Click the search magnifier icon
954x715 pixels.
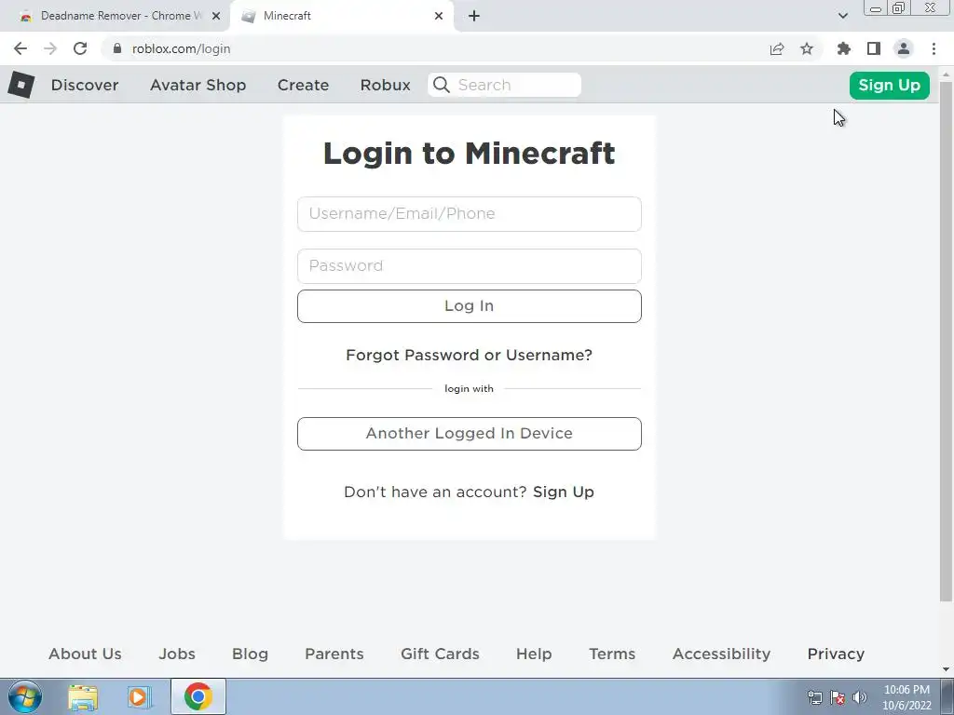coord(442,85)
